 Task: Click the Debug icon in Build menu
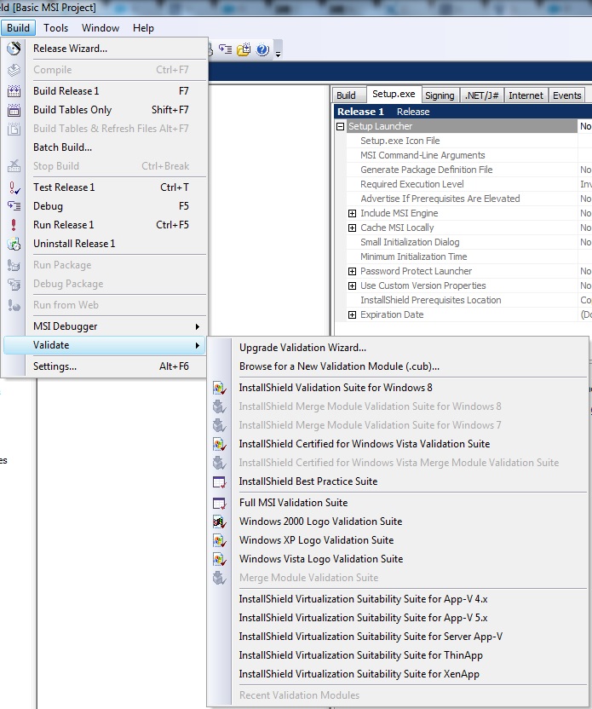(14, 206)
